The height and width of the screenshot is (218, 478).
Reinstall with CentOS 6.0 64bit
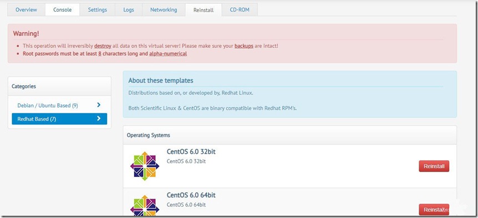click(x=434, y=210)
